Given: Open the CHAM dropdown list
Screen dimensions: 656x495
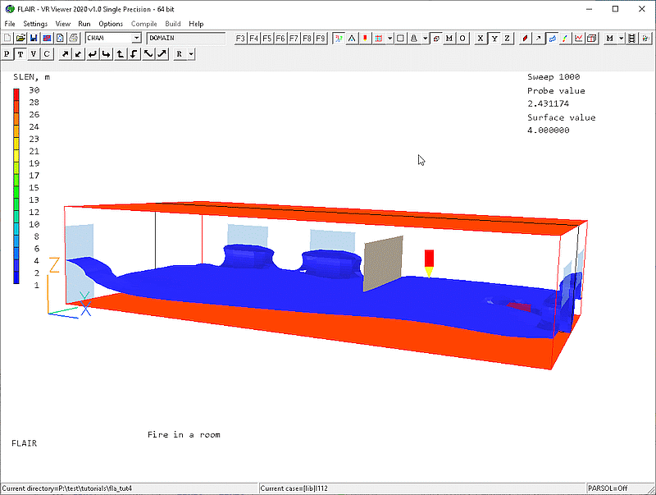Looking at the screenshot, I should [136, 38].
